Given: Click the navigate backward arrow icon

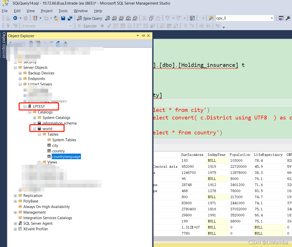Looking at the screenshot, I should point(15,18).
